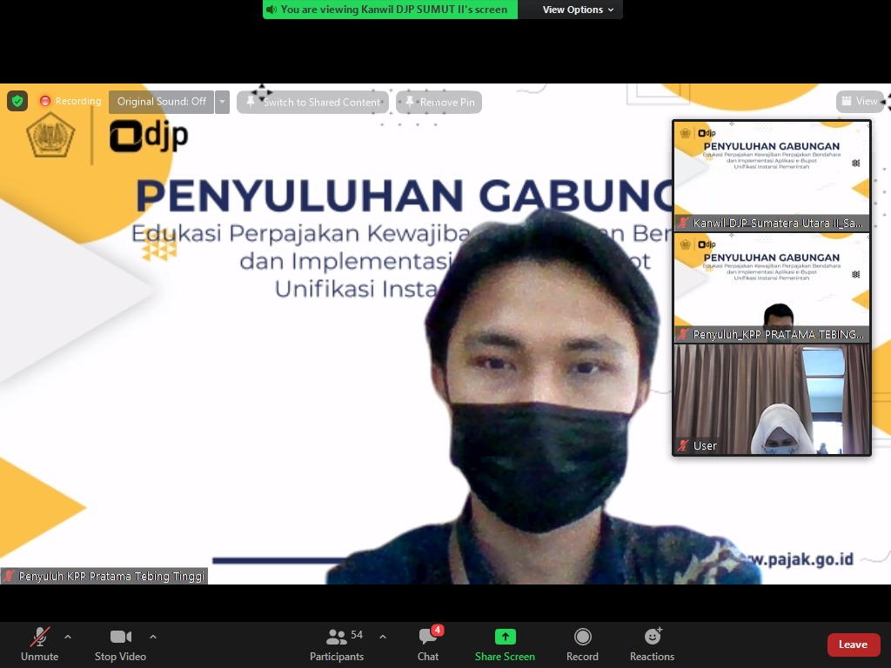Screen dimensions: 891x668
Task: Switch to Shared Content
Action: [313, 103]
